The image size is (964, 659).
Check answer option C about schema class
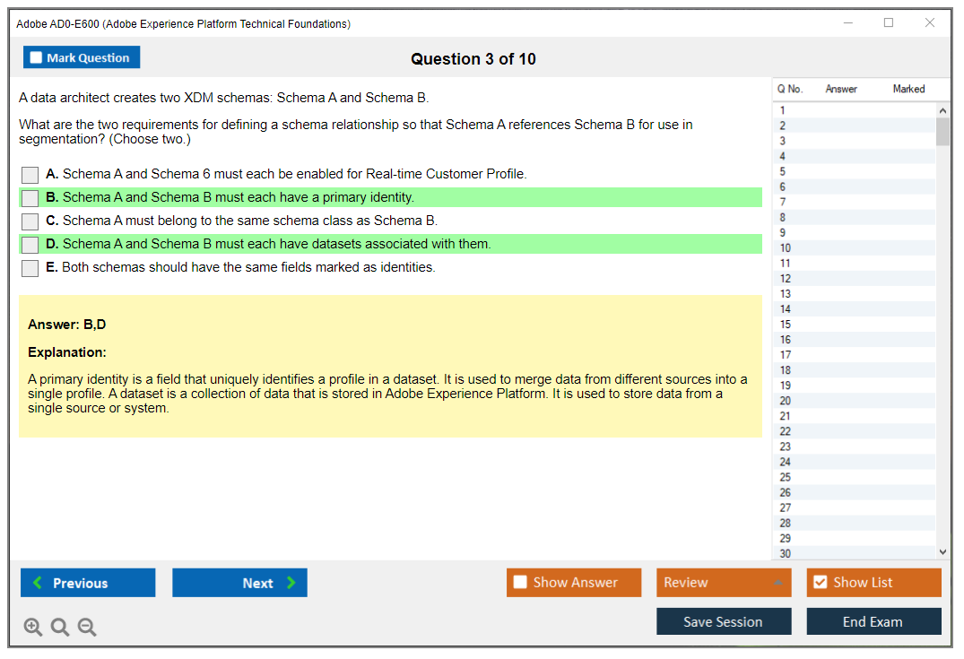[30, 221]
